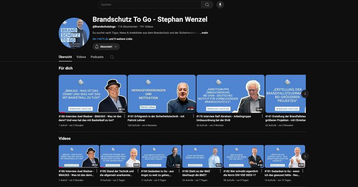Open more options for #183 Steht an der BMZ
358x187 pixels.
220,171
